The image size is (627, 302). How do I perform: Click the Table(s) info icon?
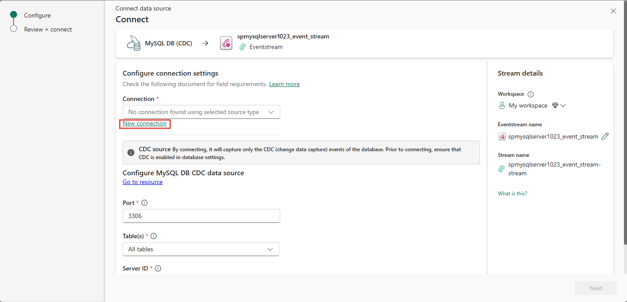click(154, 236)
